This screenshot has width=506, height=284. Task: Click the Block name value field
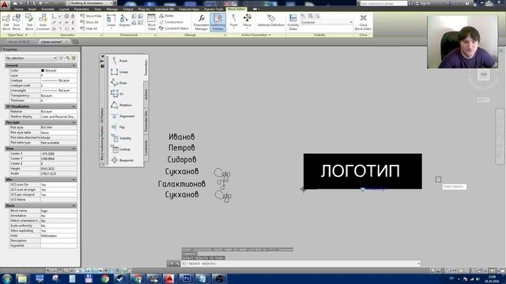pyautogui.click(x=59, y=211)
